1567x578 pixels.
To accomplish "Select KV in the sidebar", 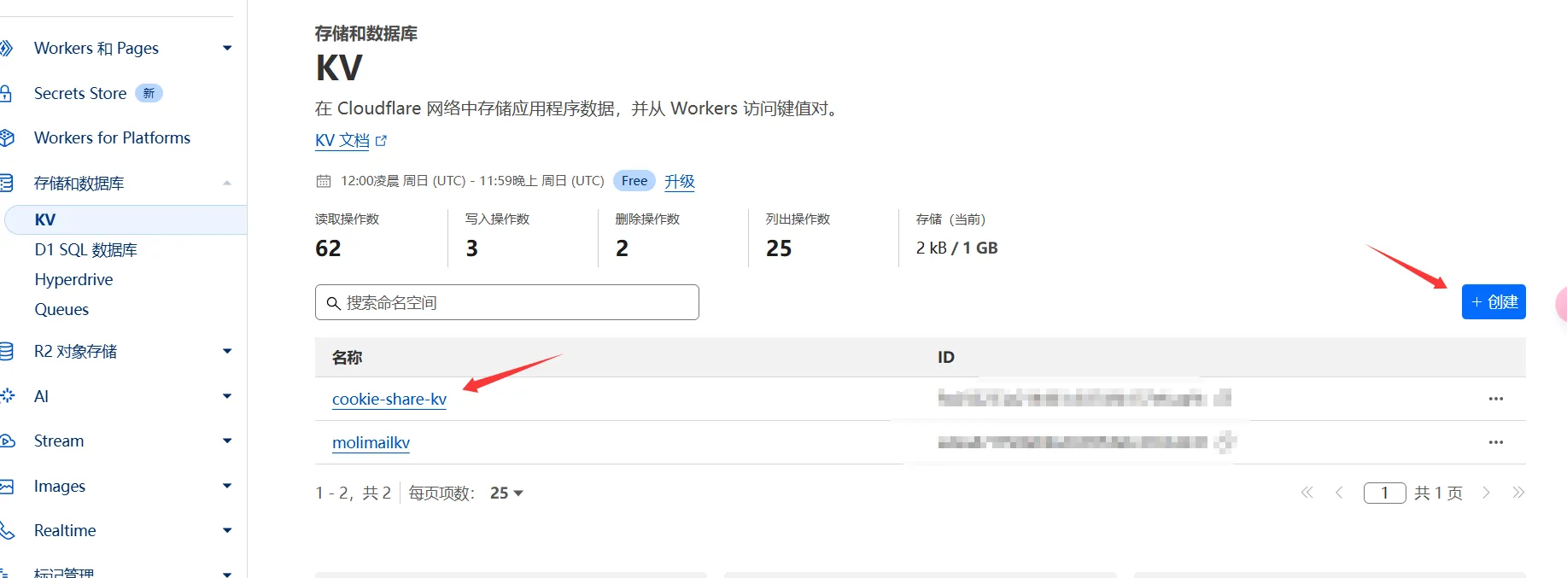I will (x=126, y=219).
